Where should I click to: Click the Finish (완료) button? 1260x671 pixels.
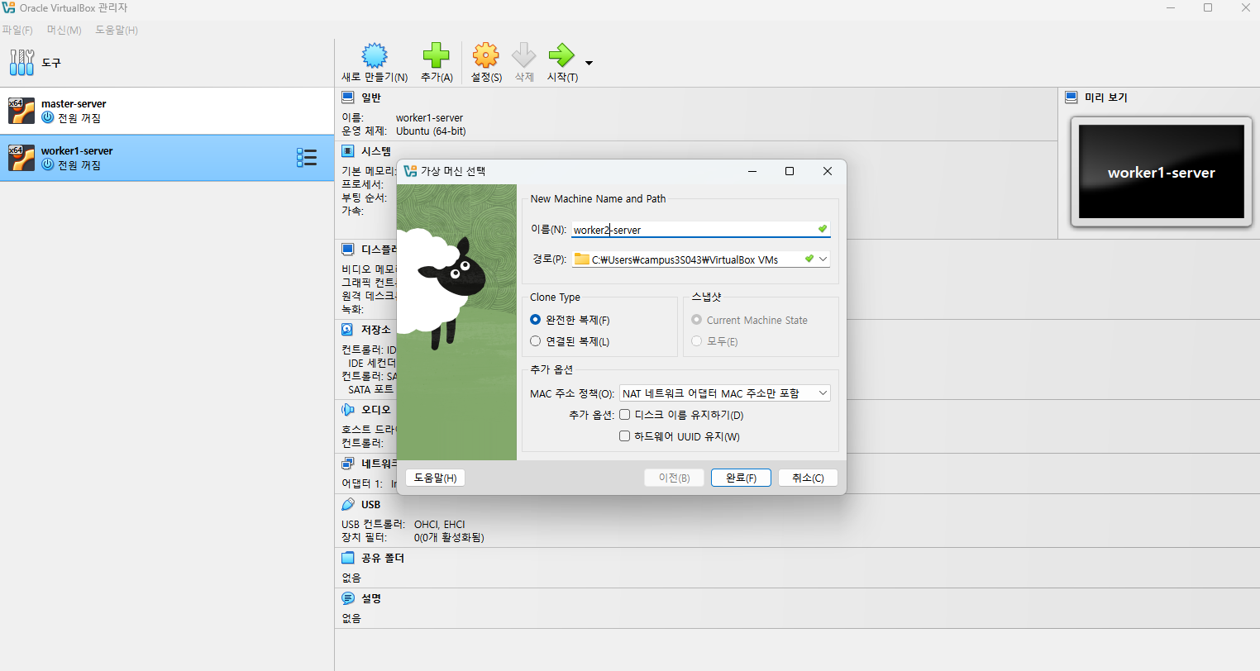741,478
